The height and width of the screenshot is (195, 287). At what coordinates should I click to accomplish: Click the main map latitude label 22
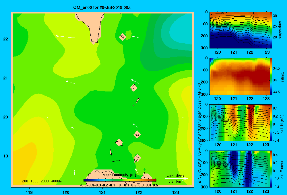coord(6,39)
